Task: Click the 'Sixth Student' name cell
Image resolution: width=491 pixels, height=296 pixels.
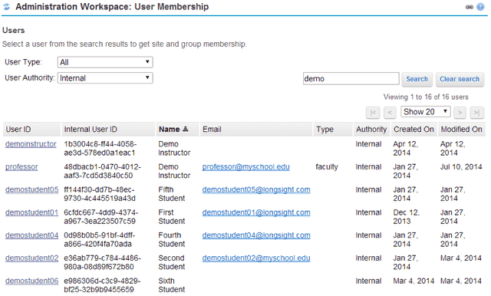Action: [172, 285]
